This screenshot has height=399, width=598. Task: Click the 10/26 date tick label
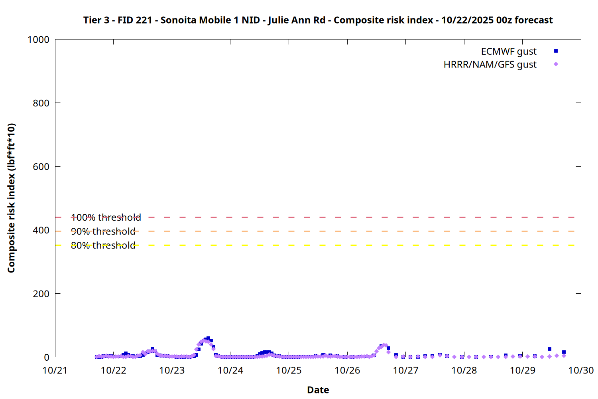(x=347, y=370)
